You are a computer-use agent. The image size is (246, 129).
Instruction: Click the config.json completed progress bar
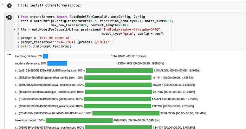click(119, 70)
